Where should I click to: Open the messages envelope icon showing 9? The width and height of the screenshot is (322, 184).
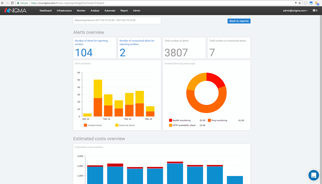pyautogui.click(x=315, y=11)
